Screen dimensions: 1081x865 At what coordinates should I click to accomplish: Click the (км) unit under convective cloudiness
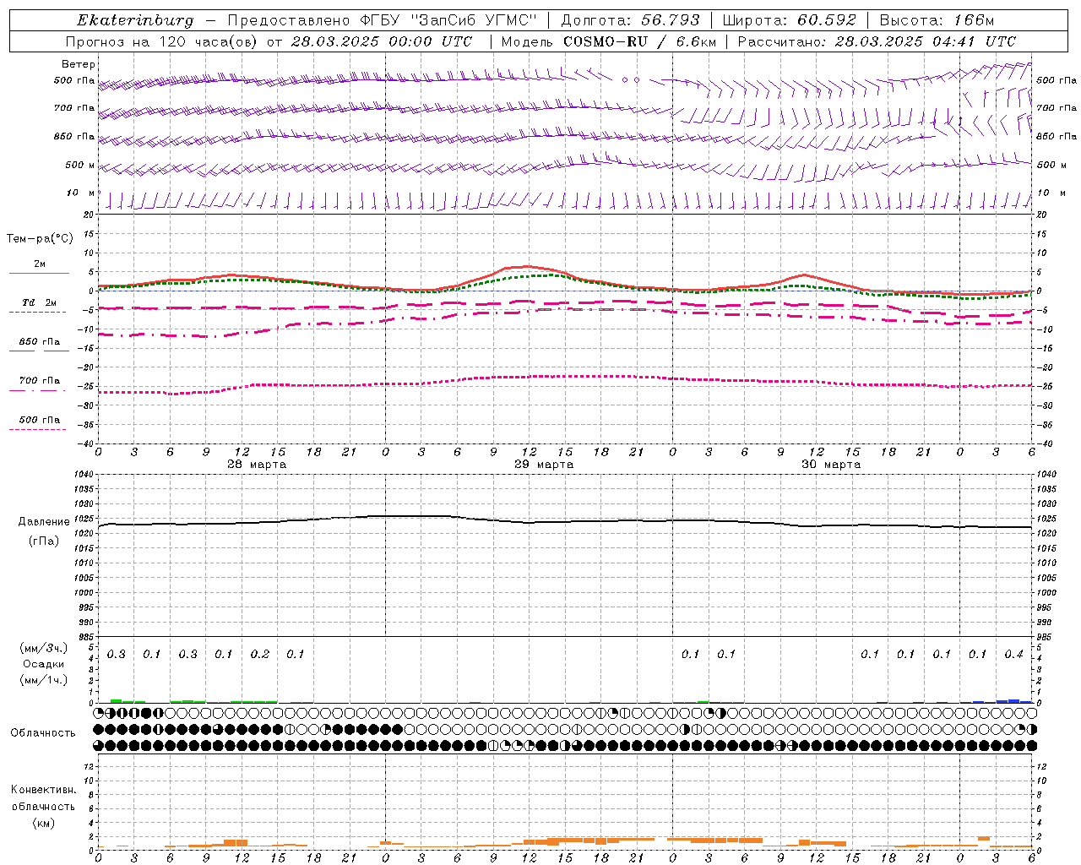coord(44,822)
